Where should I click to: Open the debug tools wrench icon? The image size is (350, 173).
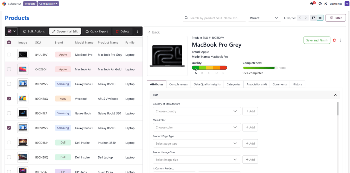pos(325,4)
